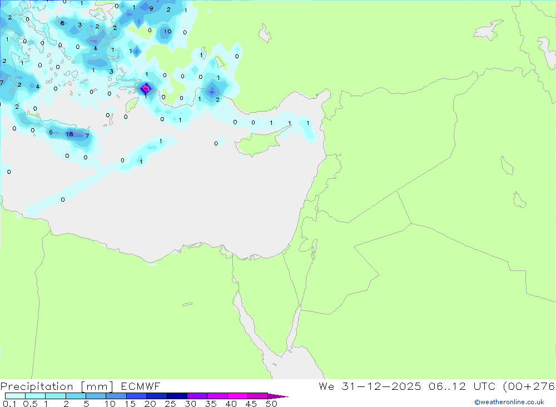Select the '25' legend label

coord(170,404)
